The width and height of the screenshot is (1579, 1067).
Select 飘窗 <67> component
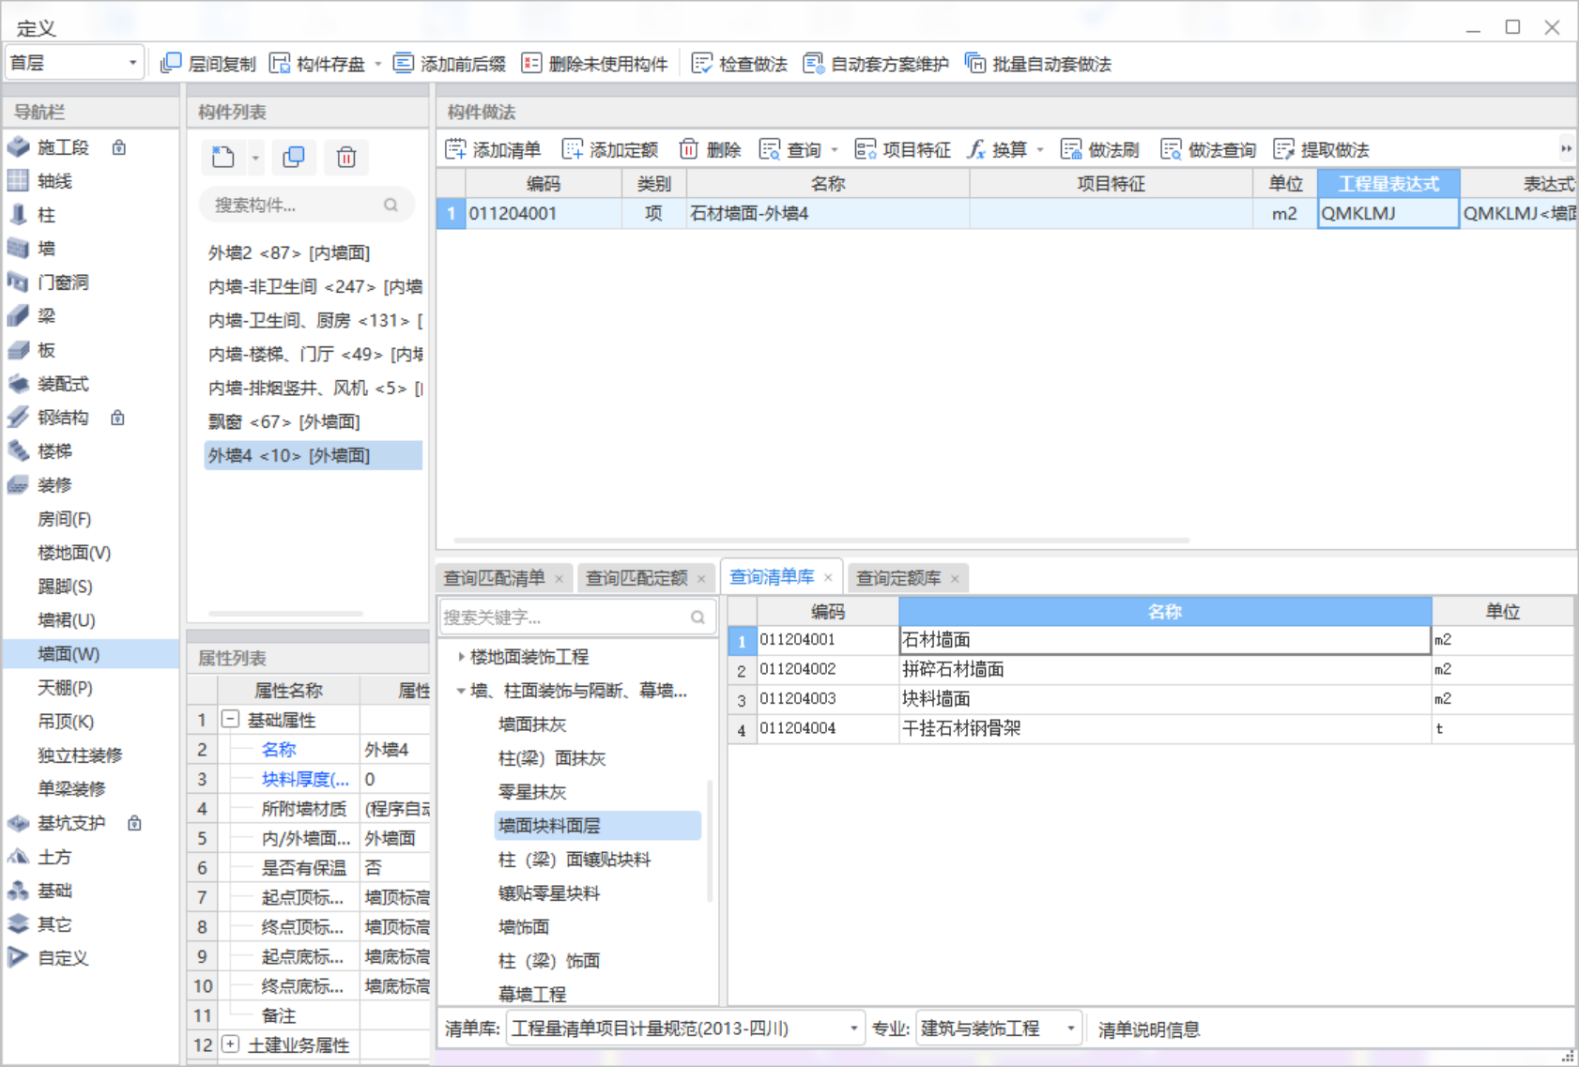pos(284,421)
